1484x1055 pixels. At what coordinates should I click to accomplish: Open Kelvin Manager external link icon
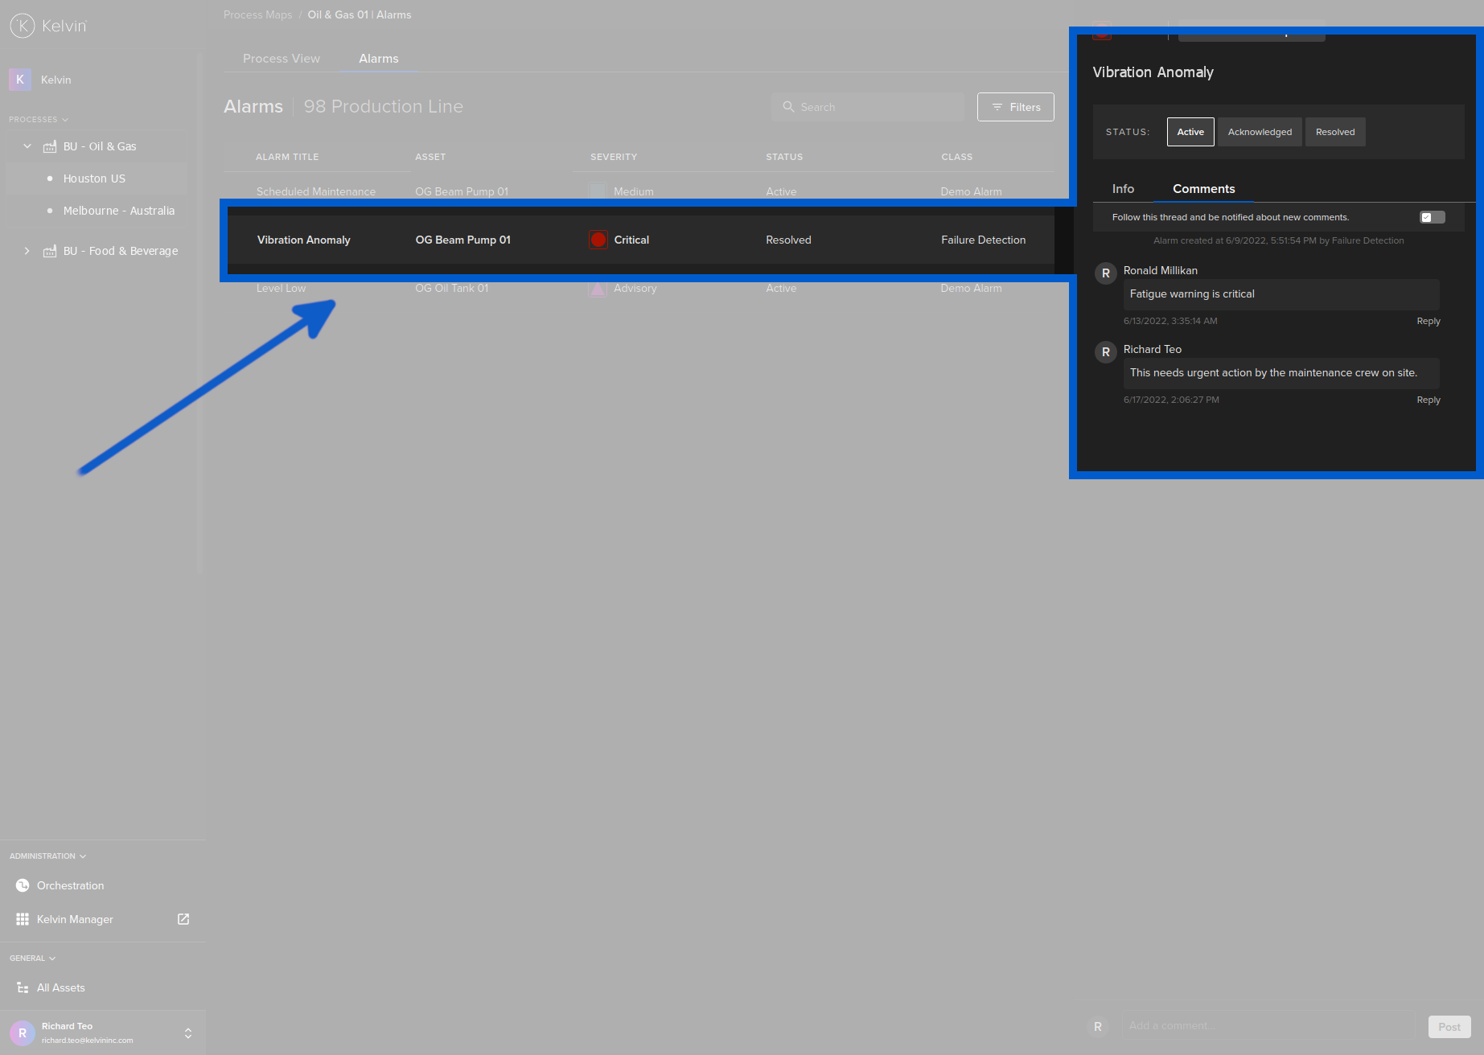183,919
